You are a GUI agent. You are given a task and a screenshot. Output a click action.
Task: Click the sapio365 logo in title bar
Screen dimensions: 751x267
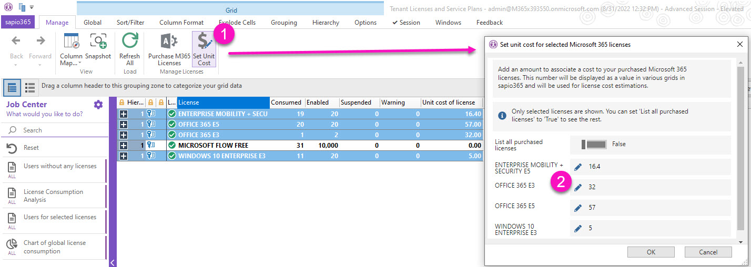tap(8, 7)
